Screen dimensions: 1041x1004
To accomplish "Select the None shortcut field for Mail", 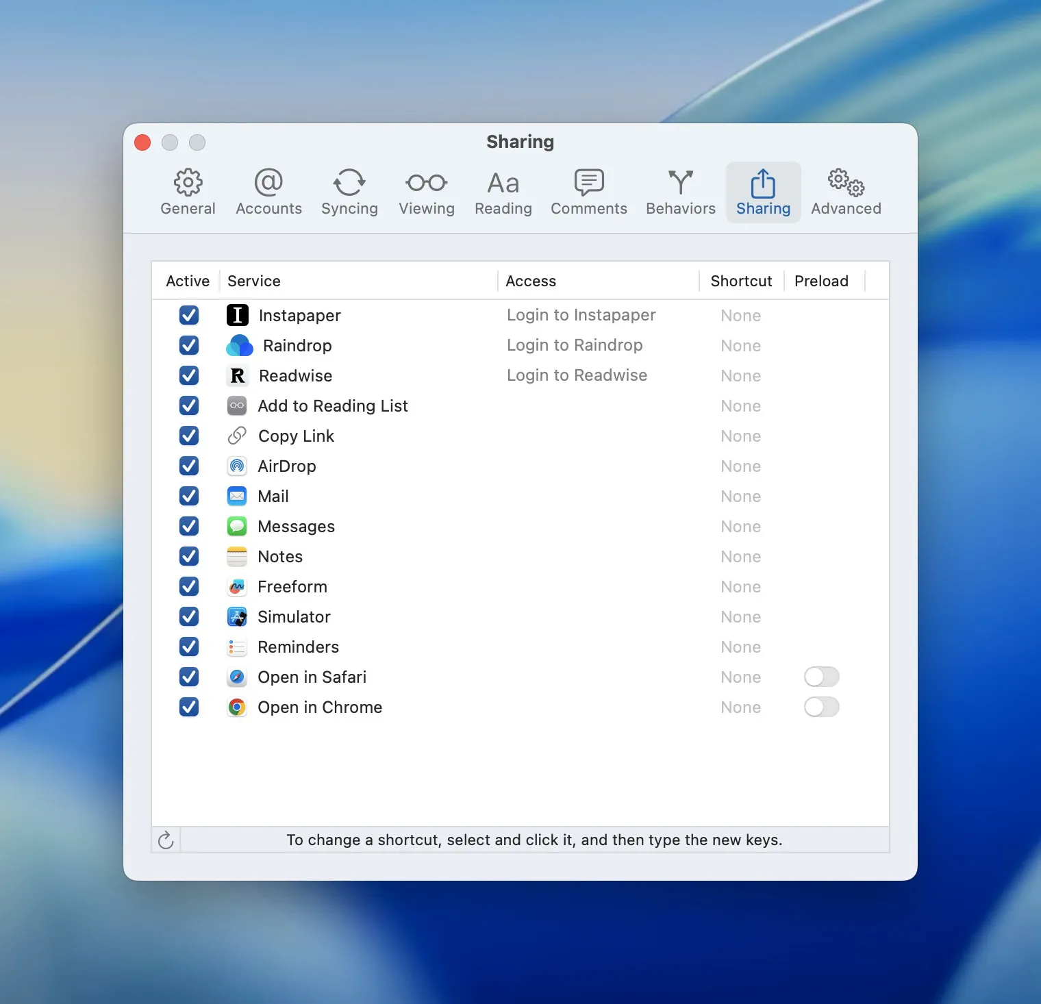I will pos(740,496).
